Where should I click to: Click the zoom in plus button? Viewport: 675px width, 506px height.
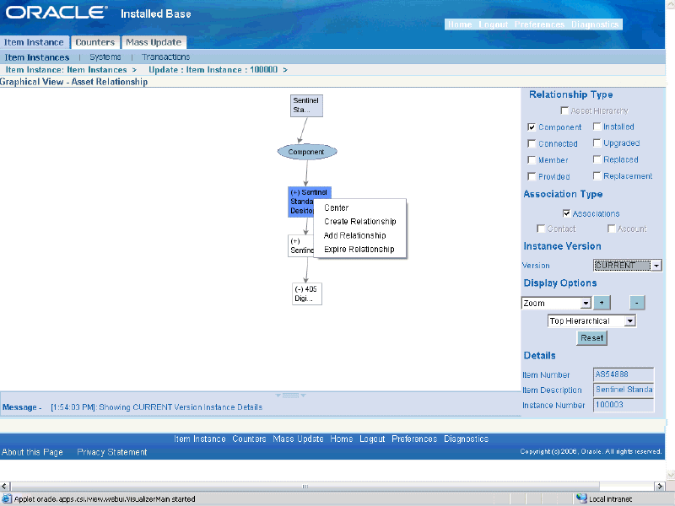point(602,303)
